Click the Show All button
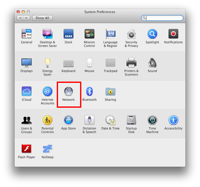This screenshot has width=200, height=187. pos(42,18)
